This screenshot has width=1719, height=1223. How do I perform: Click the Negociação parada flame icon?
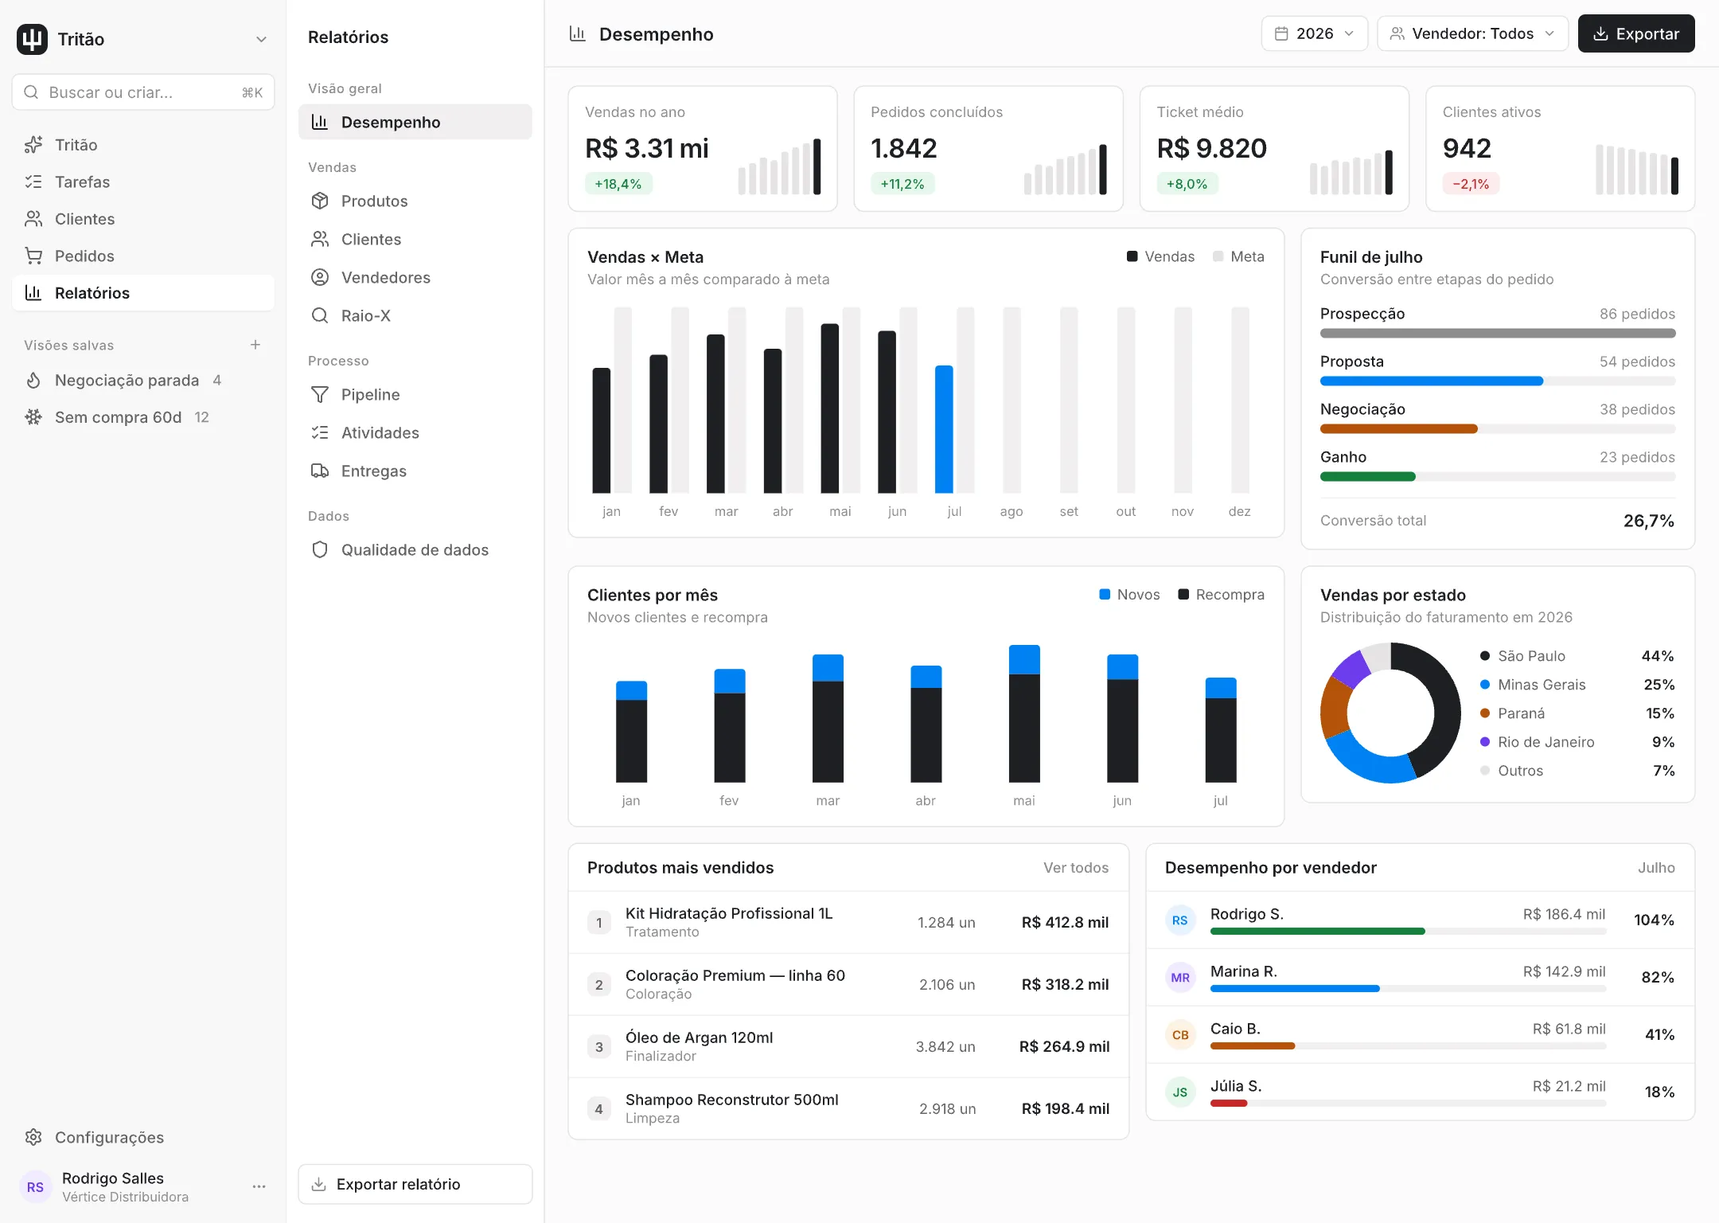(x=33, y=380)
